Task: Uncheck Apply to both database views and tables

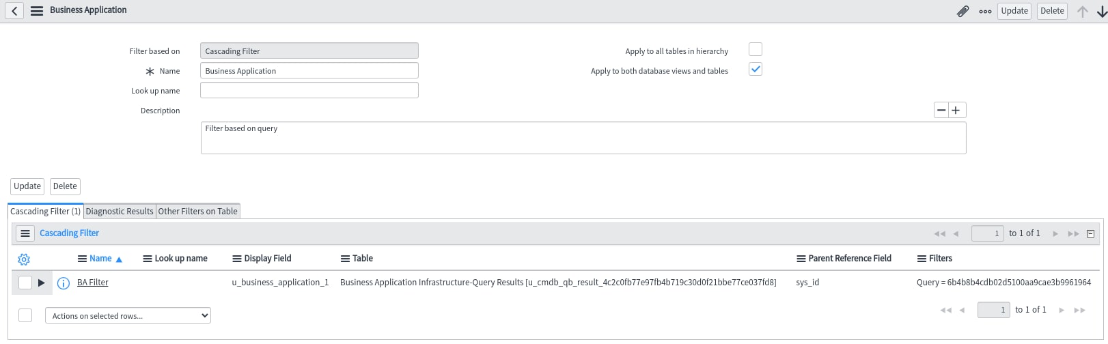Action: [756, 69]
